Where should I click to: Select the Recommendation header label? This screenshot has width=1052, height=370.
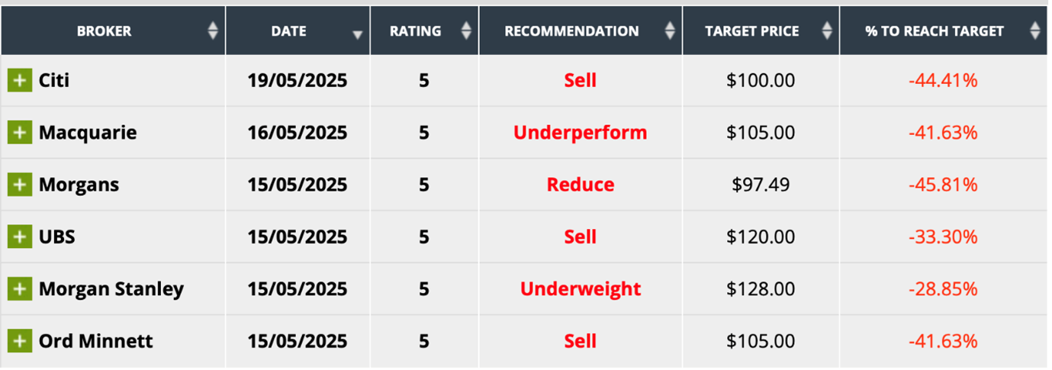pyautogui.click(x=571, y=31)
